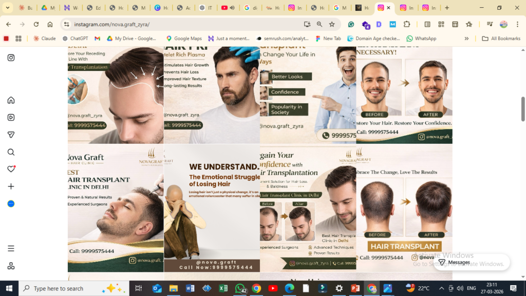526x296 pixels.
Task: Open the More hamburger menu in sidebar
Action: coord(11,249)
